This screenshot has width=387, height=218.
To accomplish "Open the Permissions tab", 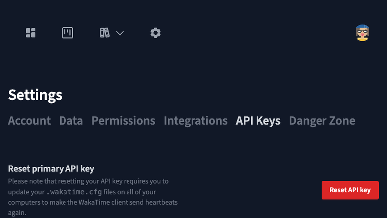I will pyautogui.click(x=124, y=121).
